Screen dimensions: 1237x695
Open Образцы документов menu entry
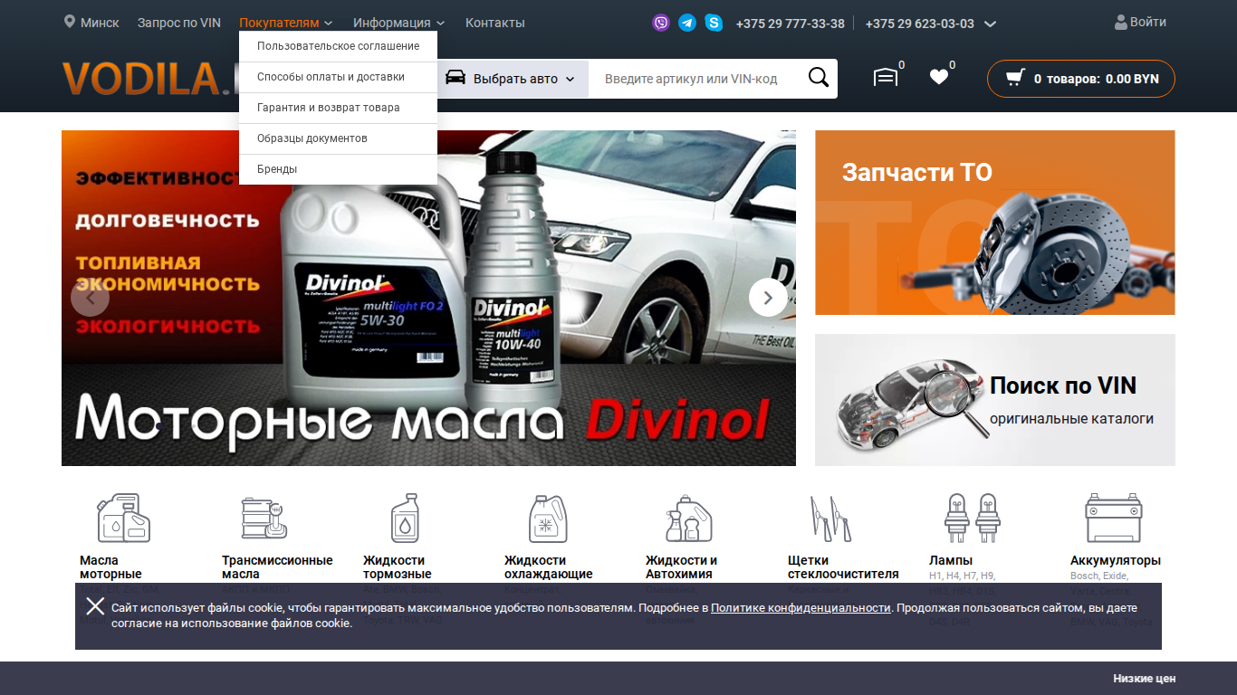tap(338, 138)
